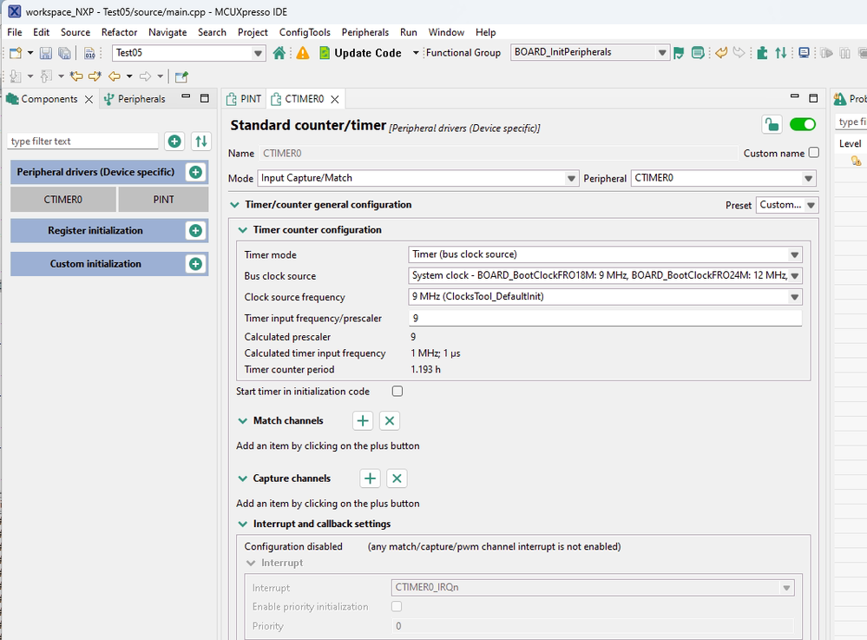Click the next edit location star arrow
The image size is (867, 640).
point(95,76)
